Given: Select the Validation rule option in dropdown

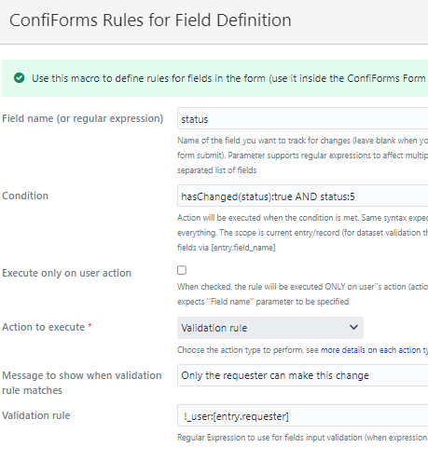Looking at the screenshot, I should 214,328.
